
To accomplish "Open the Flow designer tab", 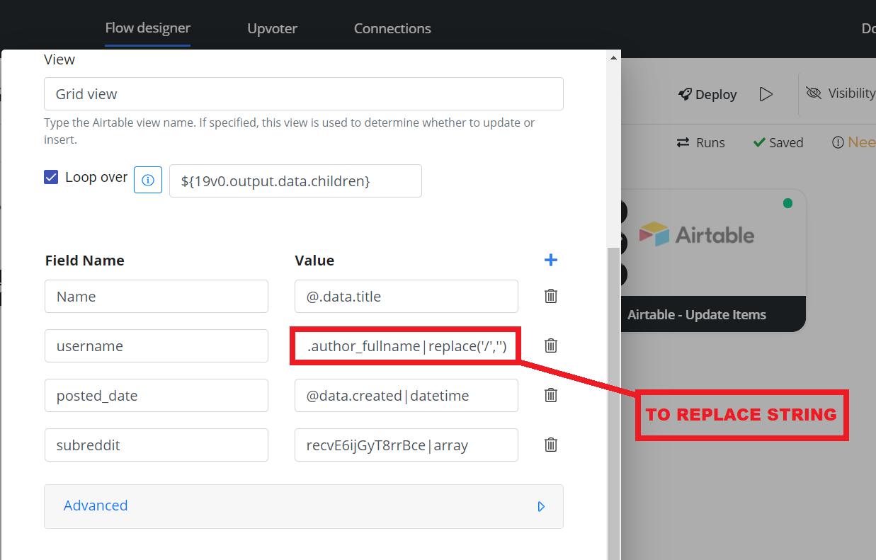I will [x=147, y=28].
